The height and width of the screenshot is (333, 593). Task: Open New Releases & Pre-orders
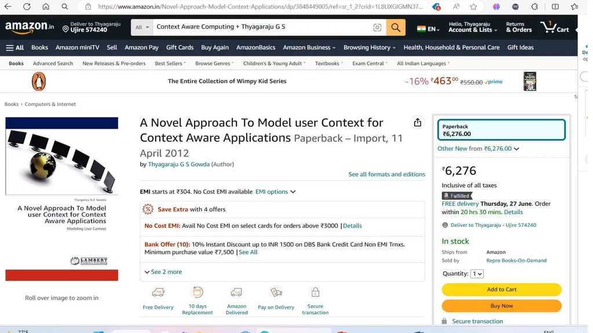[114, 64]
